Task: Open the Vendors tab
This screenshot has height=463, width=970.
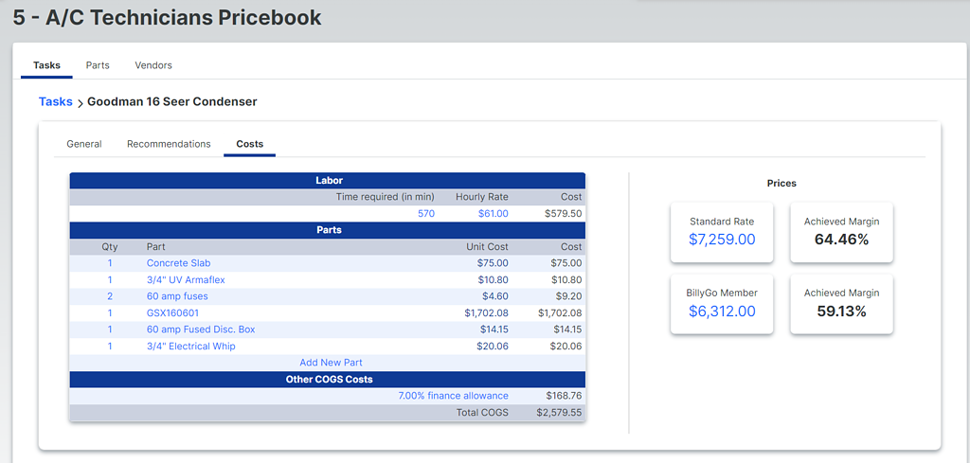Action: coord(153,65)
